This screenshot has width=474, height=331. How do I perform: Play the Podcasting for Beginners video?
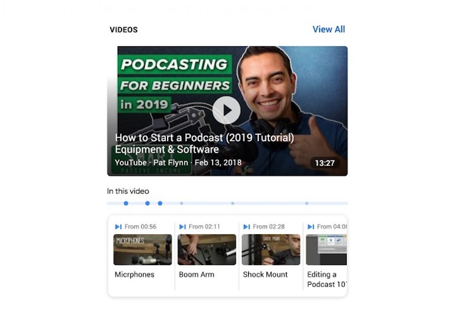(226, 110)
